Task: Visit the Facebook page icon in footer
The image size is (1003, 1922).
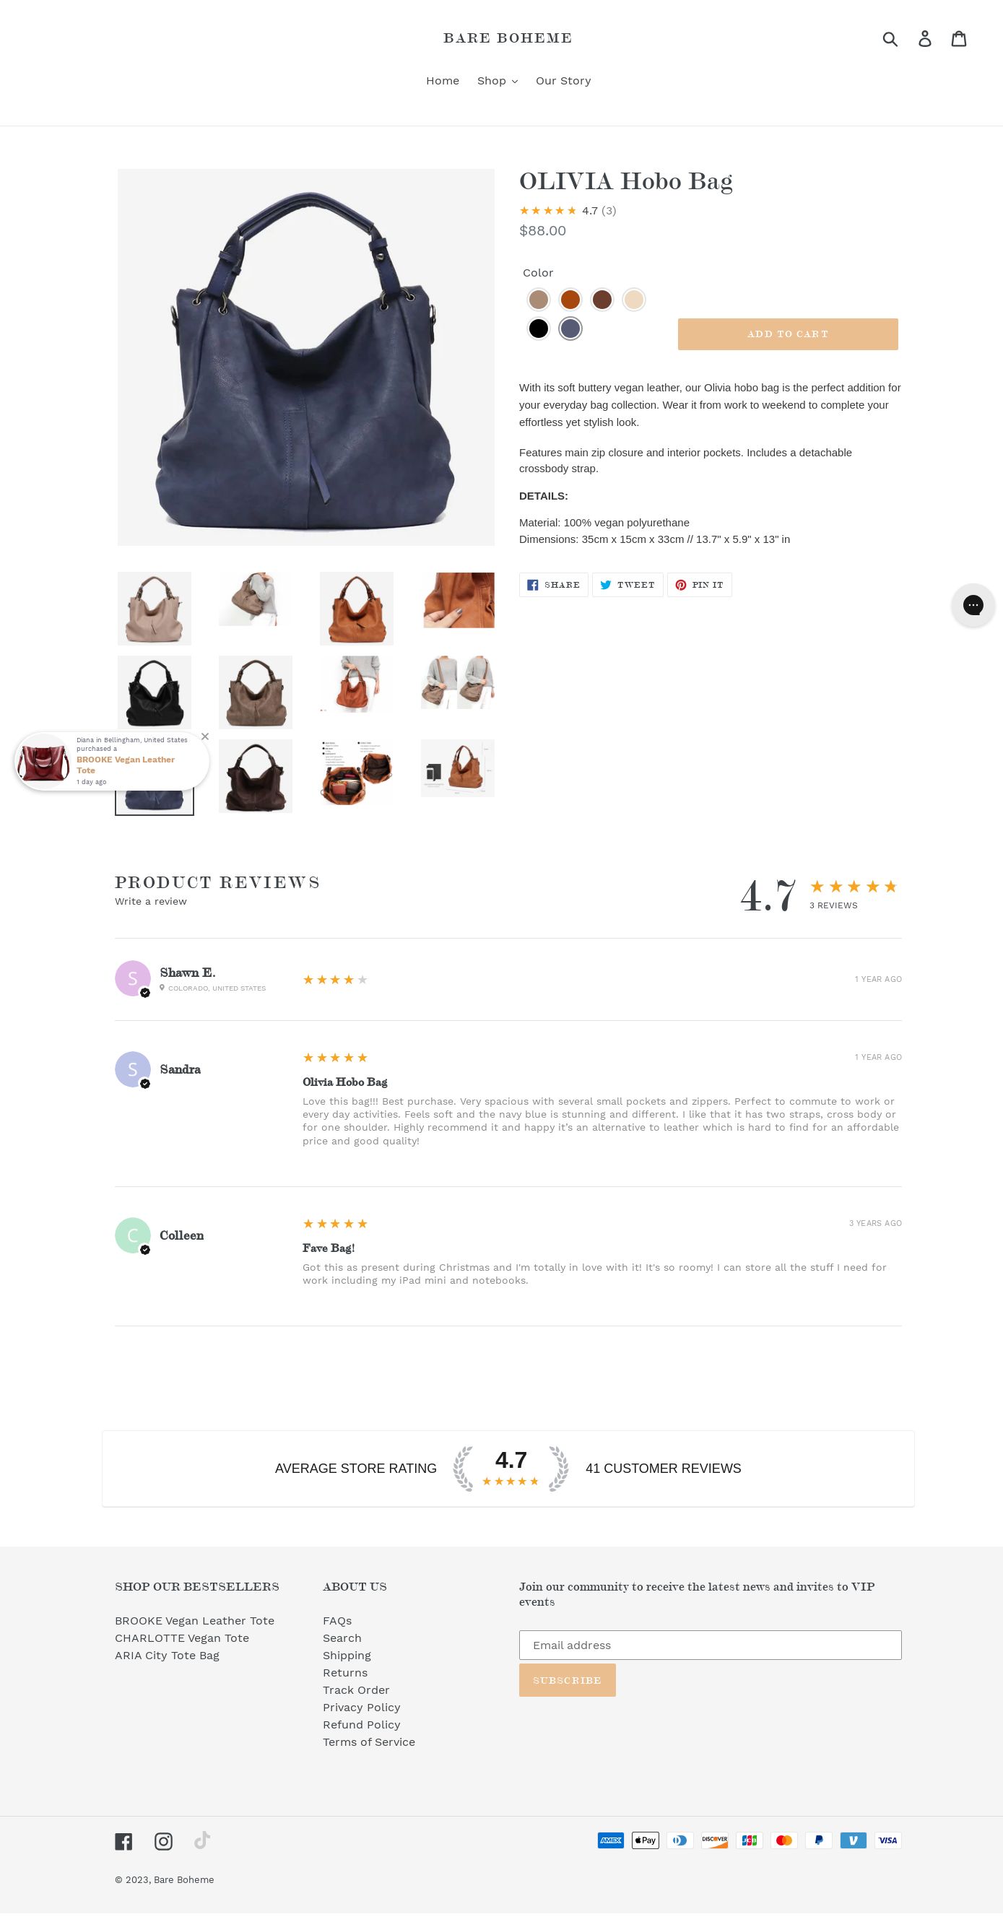Action: click(124, 1841)
